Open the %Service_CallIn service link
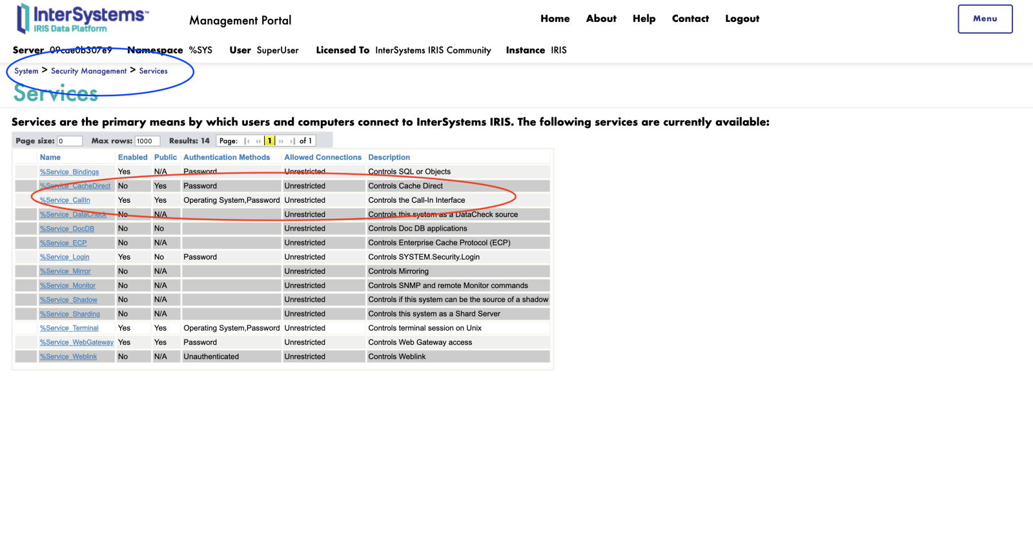 (65, 200)
